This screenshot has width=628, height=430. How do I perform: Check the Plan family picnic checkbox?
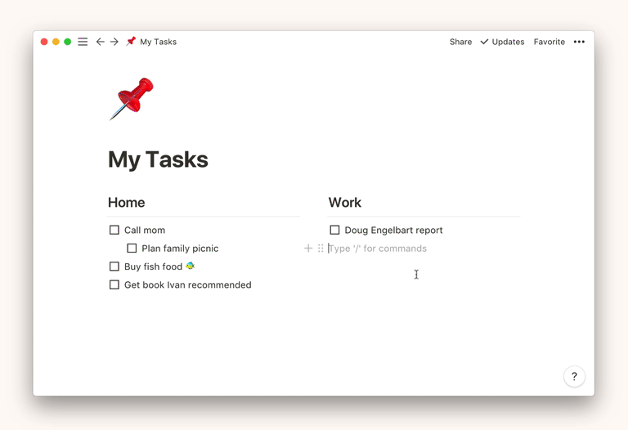(132, 249)
